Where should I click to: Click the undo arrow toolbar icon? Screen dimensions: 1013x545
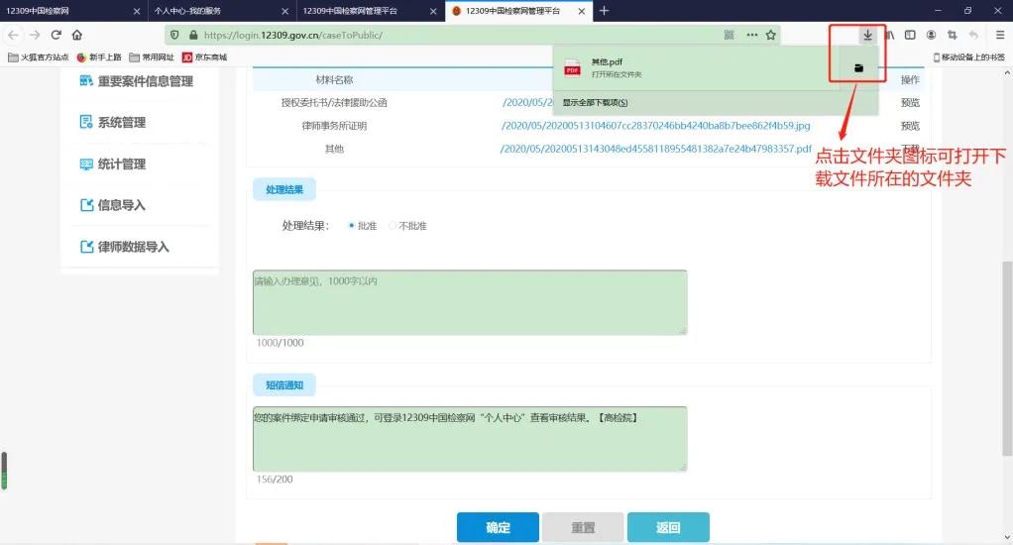click(973, 35)
